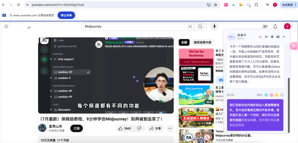Click the install/cast screen icon in address bar
298x143 pixels.
(209, 5)
